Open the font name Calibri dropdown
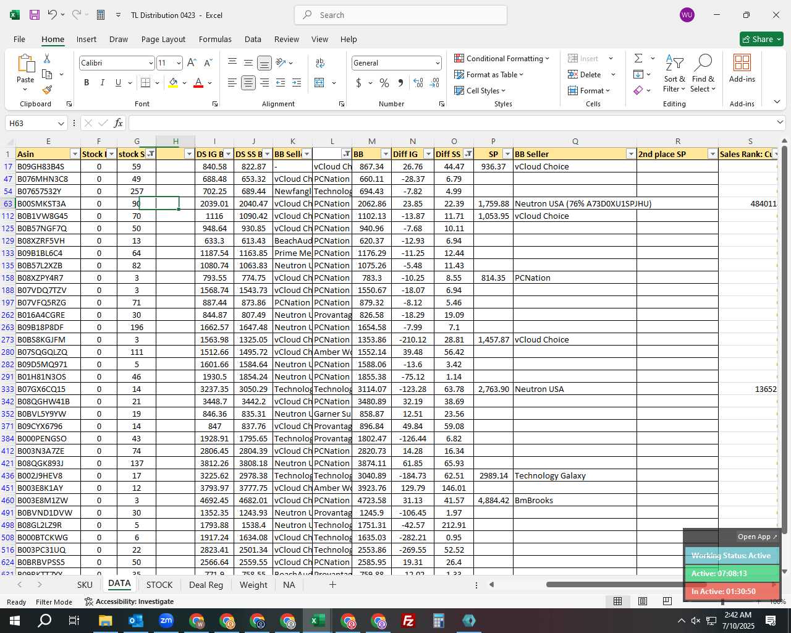791x633 pixels. 150,63
